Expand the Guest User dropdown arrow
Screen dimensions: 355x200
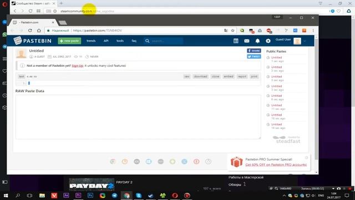[x=305, y=41]
